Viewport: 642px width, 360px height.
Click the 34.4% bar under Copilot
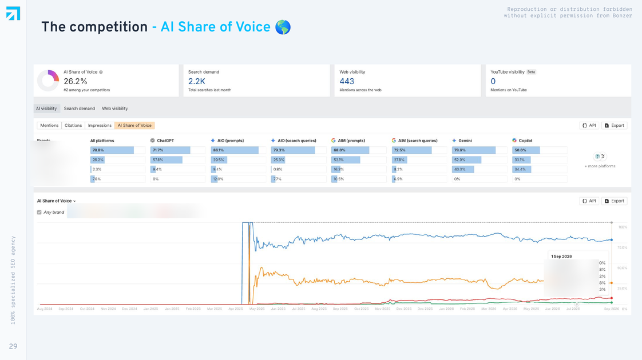click(522, 169)
